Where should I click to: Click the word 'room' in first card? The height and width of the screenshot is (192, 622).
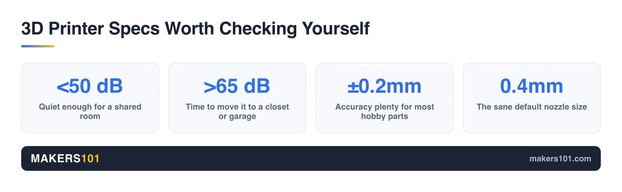pos(90,116)
